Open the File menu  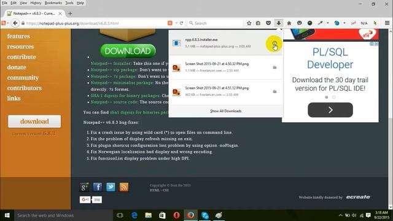coord(4,3)
